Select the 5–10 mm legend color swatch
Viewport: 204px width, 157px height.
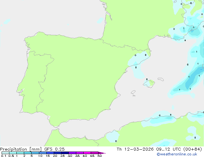[x=35, y=153]
